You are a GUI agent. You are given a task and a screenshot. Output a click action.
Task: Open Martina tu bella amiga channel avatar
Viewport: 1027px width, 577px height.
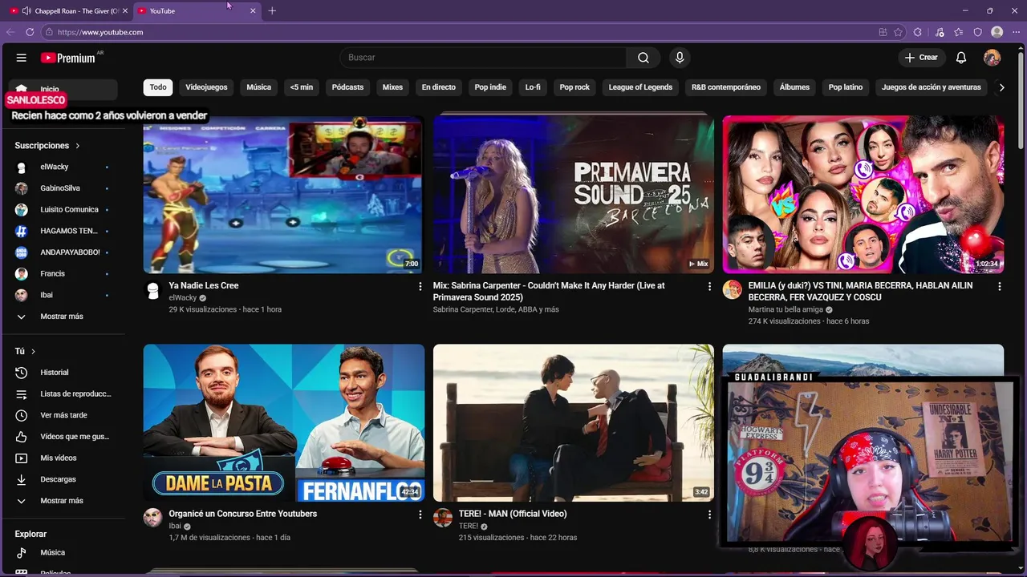tap(732, 290)
